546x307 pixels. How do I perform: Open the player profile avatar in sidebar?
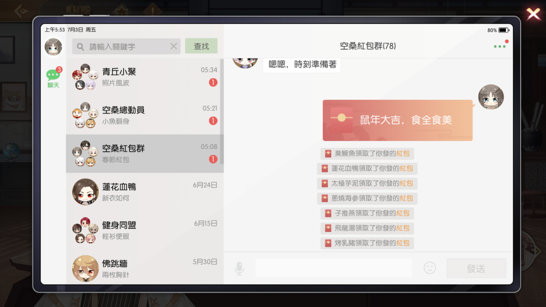tap(53, 47)
